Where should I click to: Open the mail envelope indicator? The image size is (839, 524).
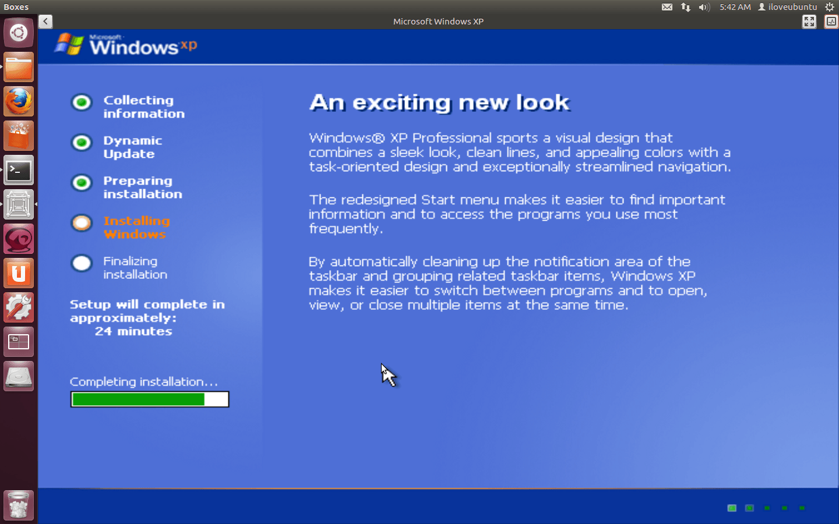coord(667,7)
